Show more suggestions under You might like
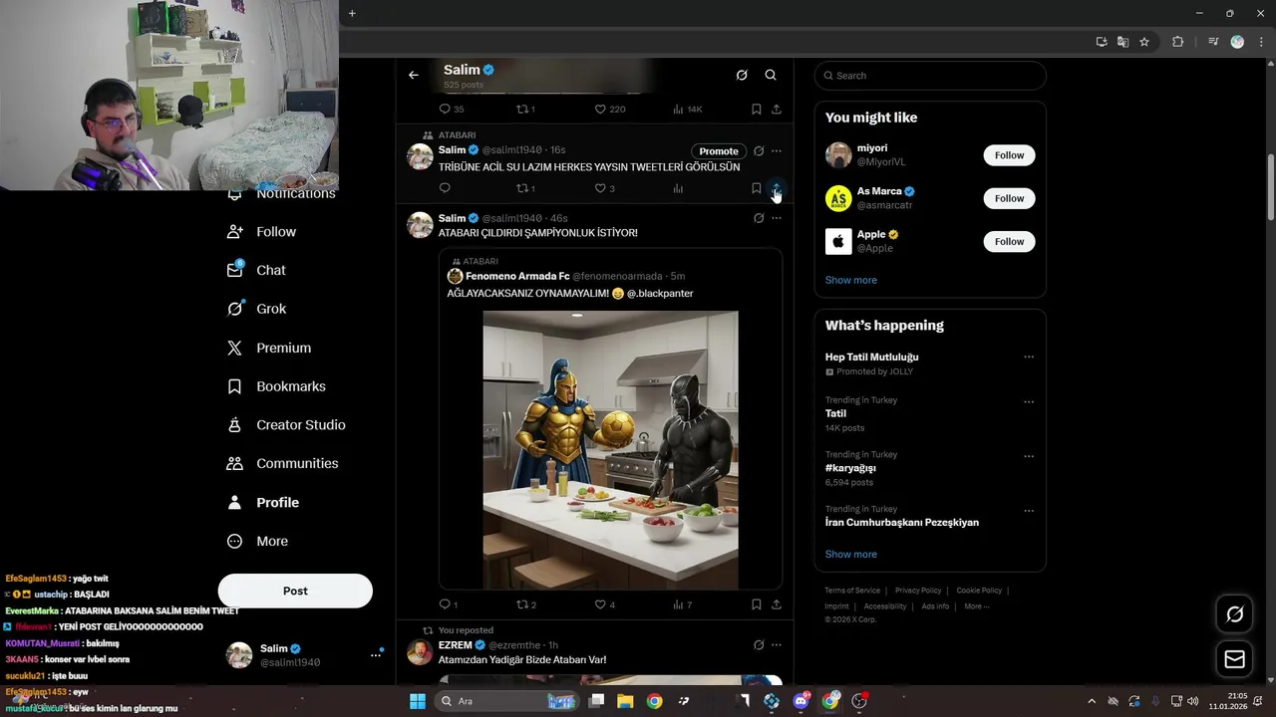This screenshot has width=1276, height=717. click(851, 280)
